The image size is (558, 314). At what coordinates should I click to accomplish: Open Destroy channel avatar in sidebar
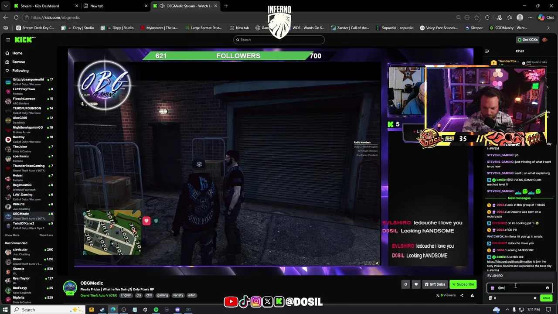[8, 139]
